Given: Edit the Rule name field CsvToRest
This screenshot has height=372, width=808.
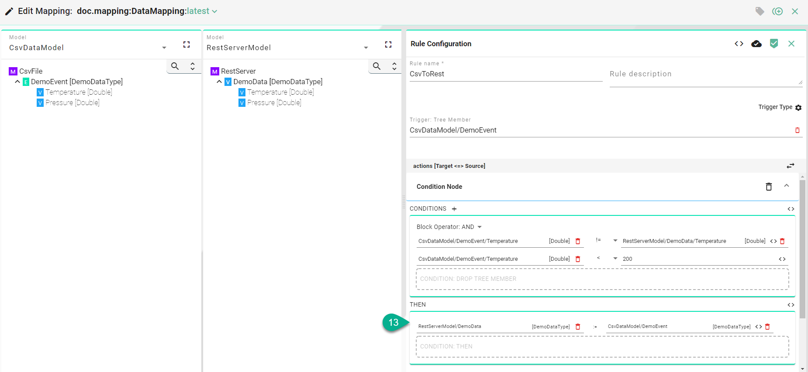Looking at the screenshot, I should 506,74.
